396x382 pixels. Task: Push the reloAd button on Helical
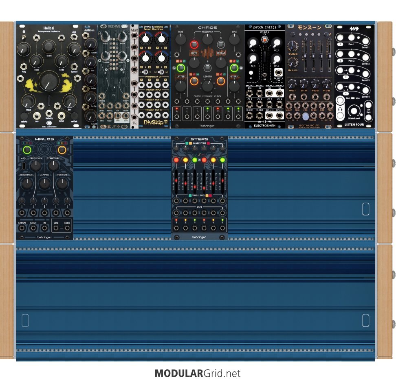click(x=24, y=116)
